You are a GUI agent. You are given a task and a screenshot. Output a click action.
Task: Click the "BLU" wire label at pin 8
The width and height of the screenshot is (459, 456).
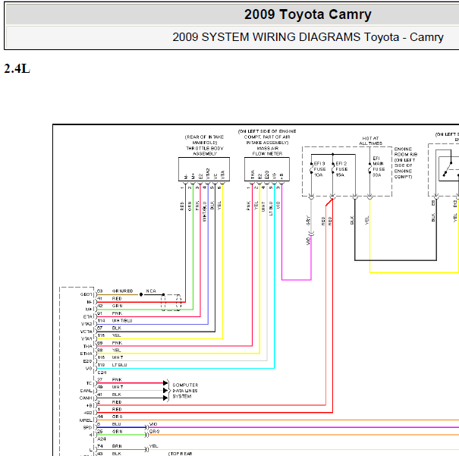(x=116, y=424)
